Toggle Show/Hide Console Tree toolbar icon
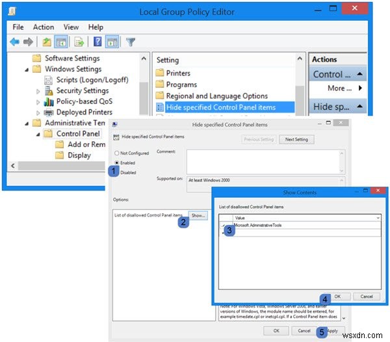The height and width of the screenshot is (342, 390). (61, 42)
